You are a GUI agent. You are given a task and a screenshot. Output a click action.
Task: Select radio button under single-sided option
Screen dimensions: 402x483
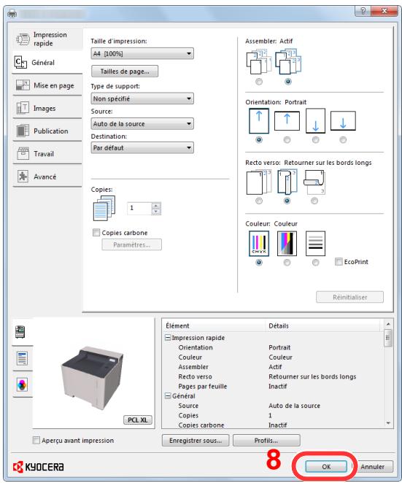click(259, 201)
